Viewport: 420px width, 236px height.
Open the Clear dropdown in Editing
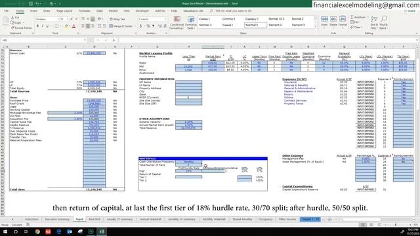tap(356, 28)
